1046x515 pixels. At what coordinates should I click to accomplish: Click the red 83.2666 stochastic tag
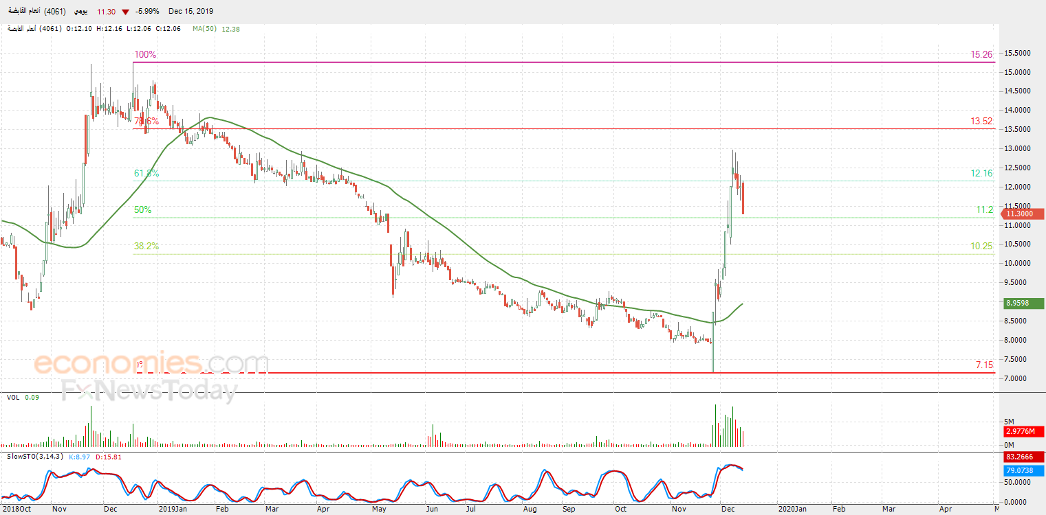click(1024, 457)
